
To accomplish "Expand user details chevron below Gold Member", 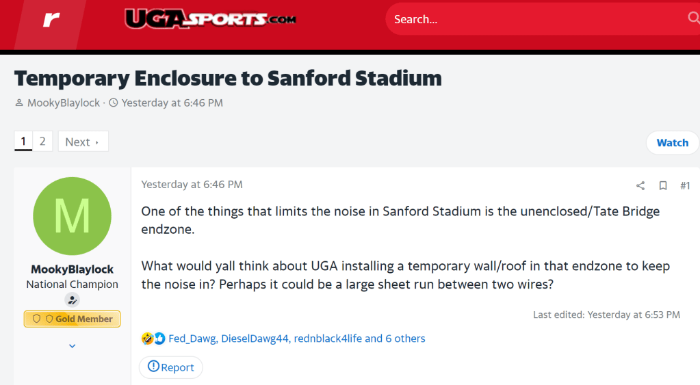I will [x=72, y=346].
